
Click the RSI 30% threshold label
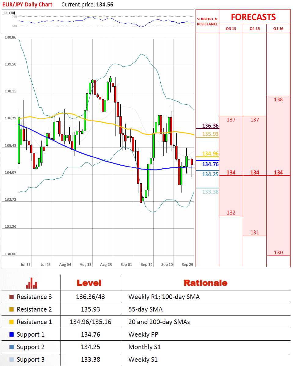click(x=14, y=26)
